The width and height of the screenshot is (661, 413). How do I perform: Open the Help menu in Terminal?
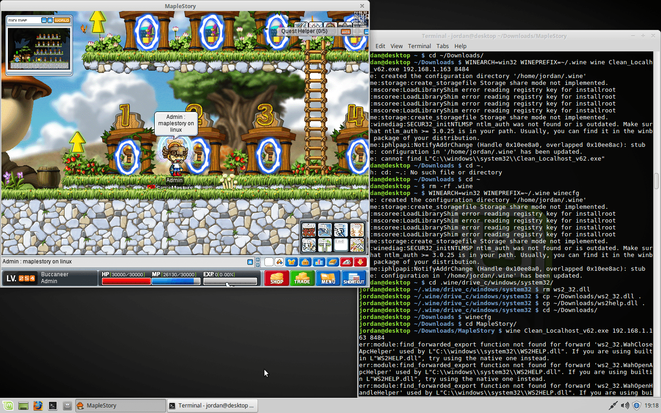[460, 46]
